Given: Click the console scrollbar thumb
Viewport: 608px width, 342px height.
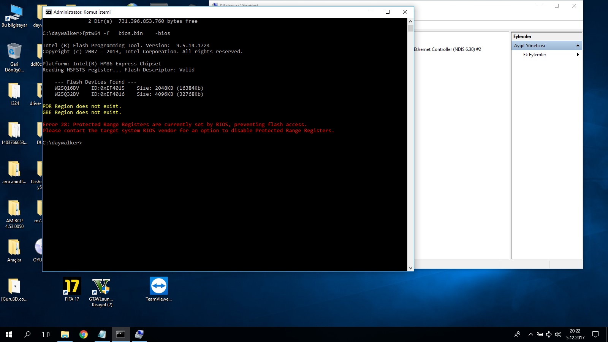Looking at the screenshot, I should [x=410, y=28].
